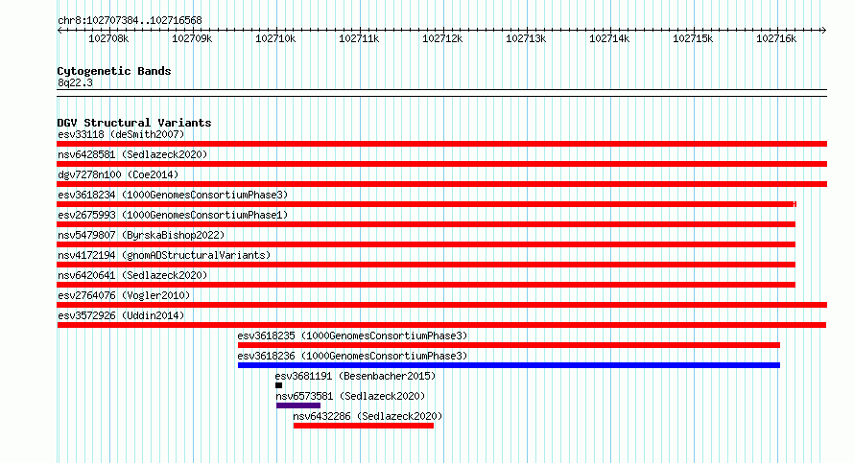The image size is (854, 463).
Task: Click nsv5479807 (ByrskaBishop2022) label
Action: 141,235
